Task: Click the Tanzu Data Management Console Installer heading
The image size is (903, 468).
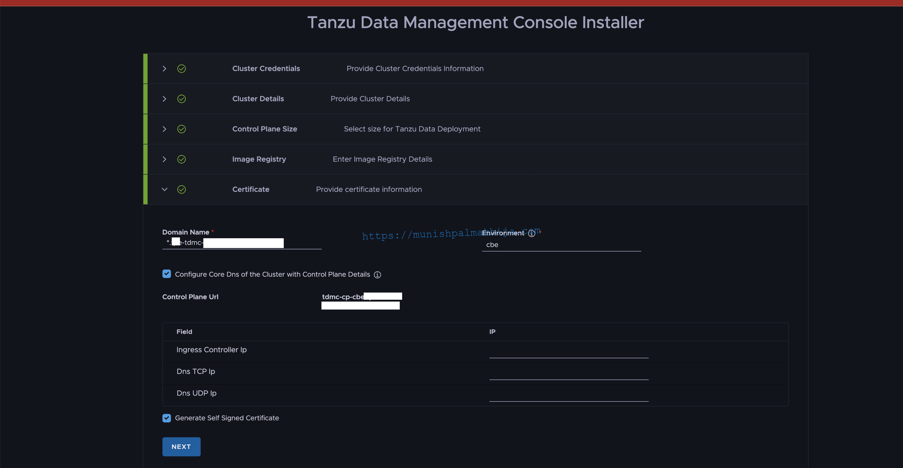Action: tap(476, 23)
